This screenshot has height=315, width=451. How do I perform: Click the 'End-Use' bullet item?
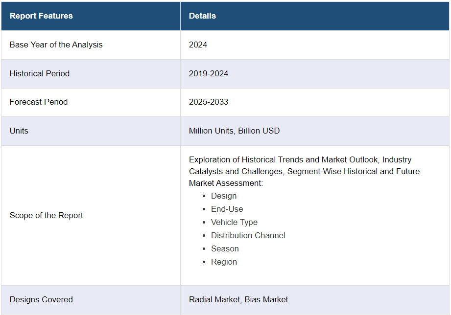(227, 209)
